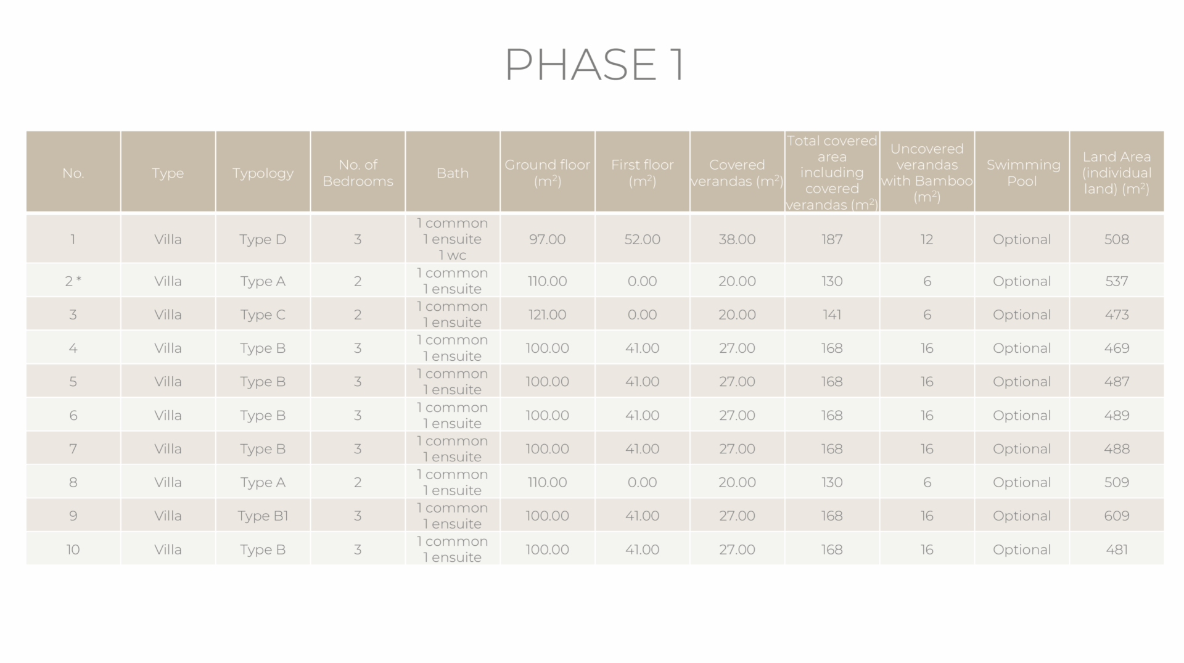Screen dimensions: 1184x663
Task: Select land area value 537
Action: click(x=1116, y=281)
